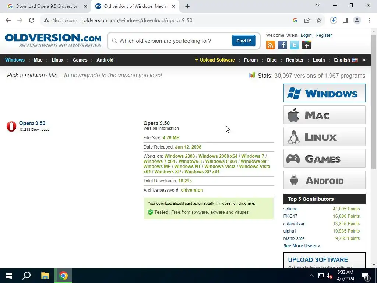Viewport: 377px width, 283px height.
Task: Select the Mac nav menu item
Action: click(38, 60)
